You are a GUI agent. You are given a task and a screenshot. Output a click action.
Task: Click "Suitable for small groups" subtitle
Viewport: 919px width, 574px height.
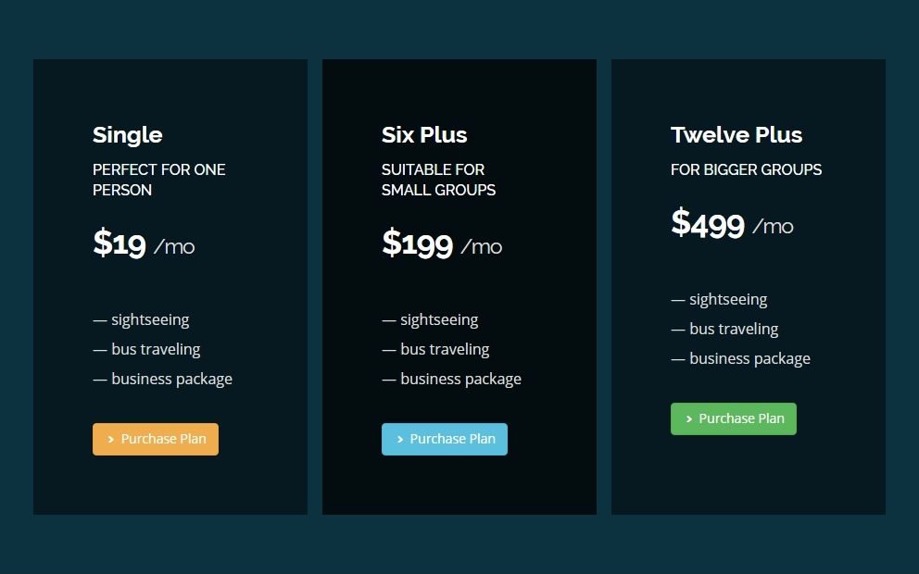438,180
